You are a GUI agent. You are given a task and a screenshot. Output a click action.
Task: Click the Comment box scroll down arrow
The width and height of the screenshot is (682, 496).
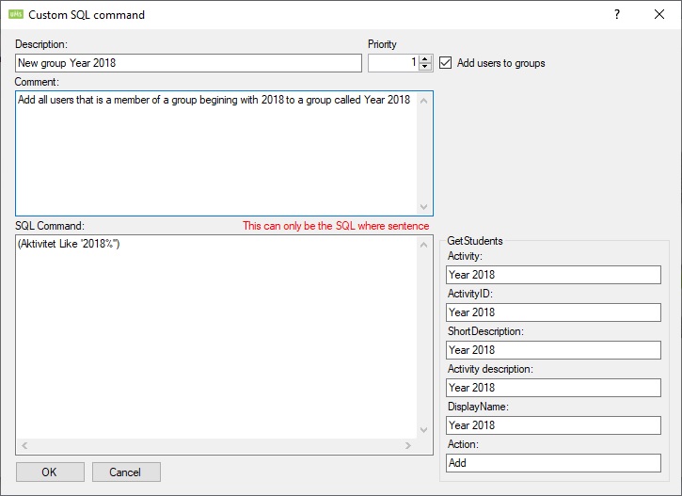pos(423,207)
